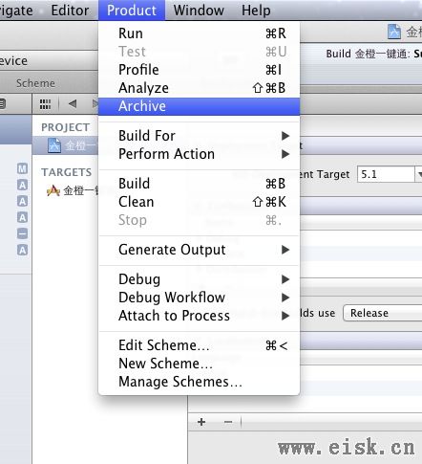This screenshot has width=422, height=464.
Task: Select the app target icon under TARGETS
Action: [x=53, y=191]
